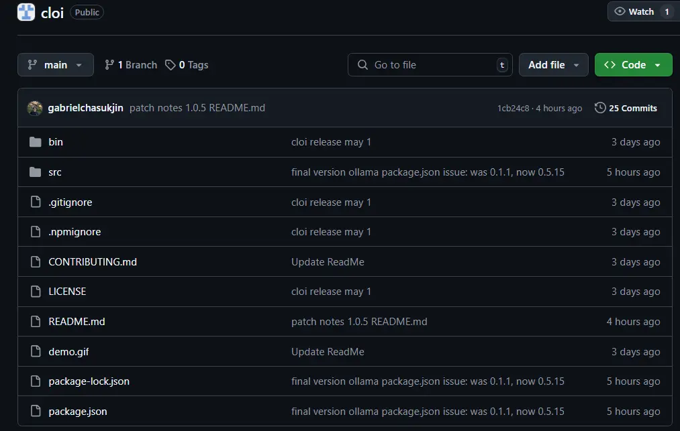
Task: Open the green Code dropdown
Action: [633, 65]
